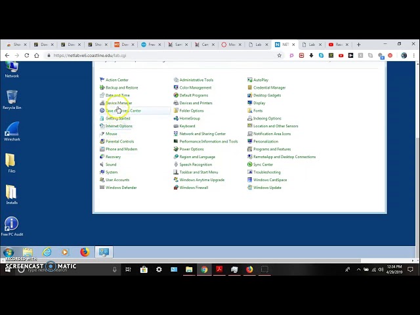Viewport: 420px width, 315px height.
Task: Click User Accounts icon
Action: point(102,180)
